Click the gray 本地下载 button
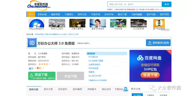This screenshot has height=96, width=187. pos(70,76)
